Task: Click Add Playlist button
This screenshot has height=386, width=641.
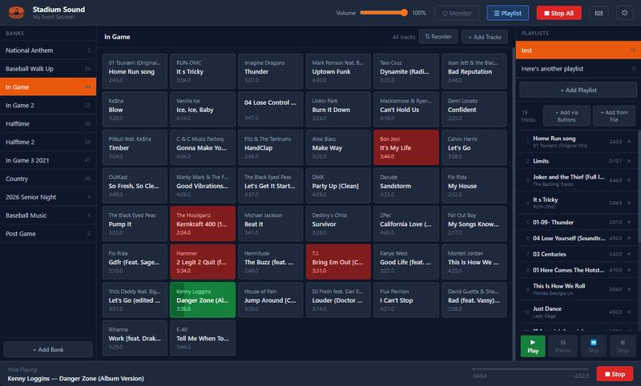Action: [x=578, y=90]
